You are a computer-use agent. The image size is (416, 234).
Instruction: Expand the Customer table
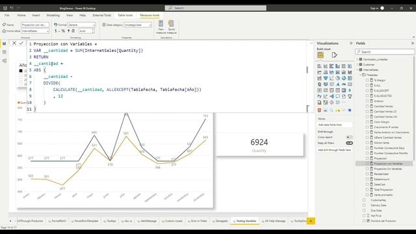point(357,64)
